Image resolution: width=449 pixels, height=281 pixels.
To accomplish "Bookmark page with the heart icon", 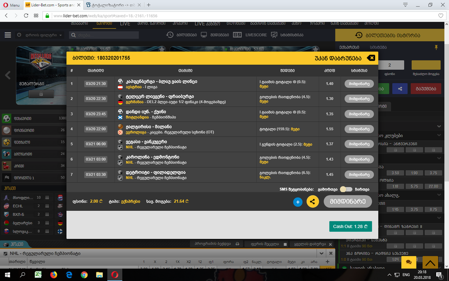I will point(441,16).
